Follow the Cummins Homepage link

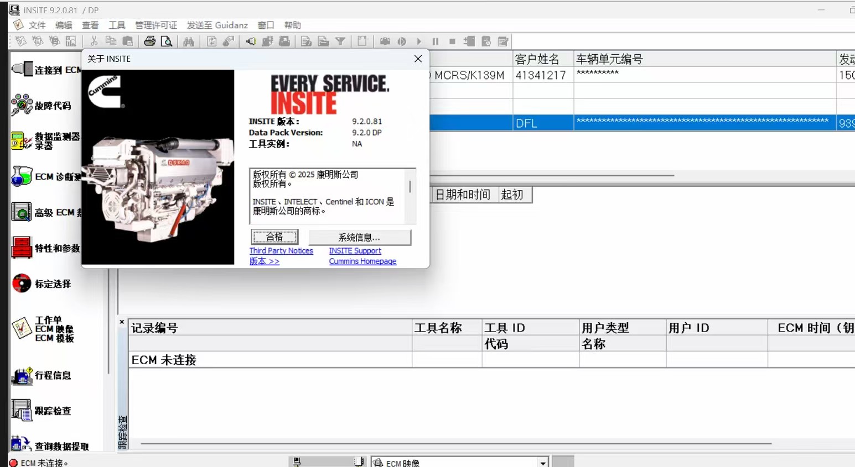(x=362, y=261)
